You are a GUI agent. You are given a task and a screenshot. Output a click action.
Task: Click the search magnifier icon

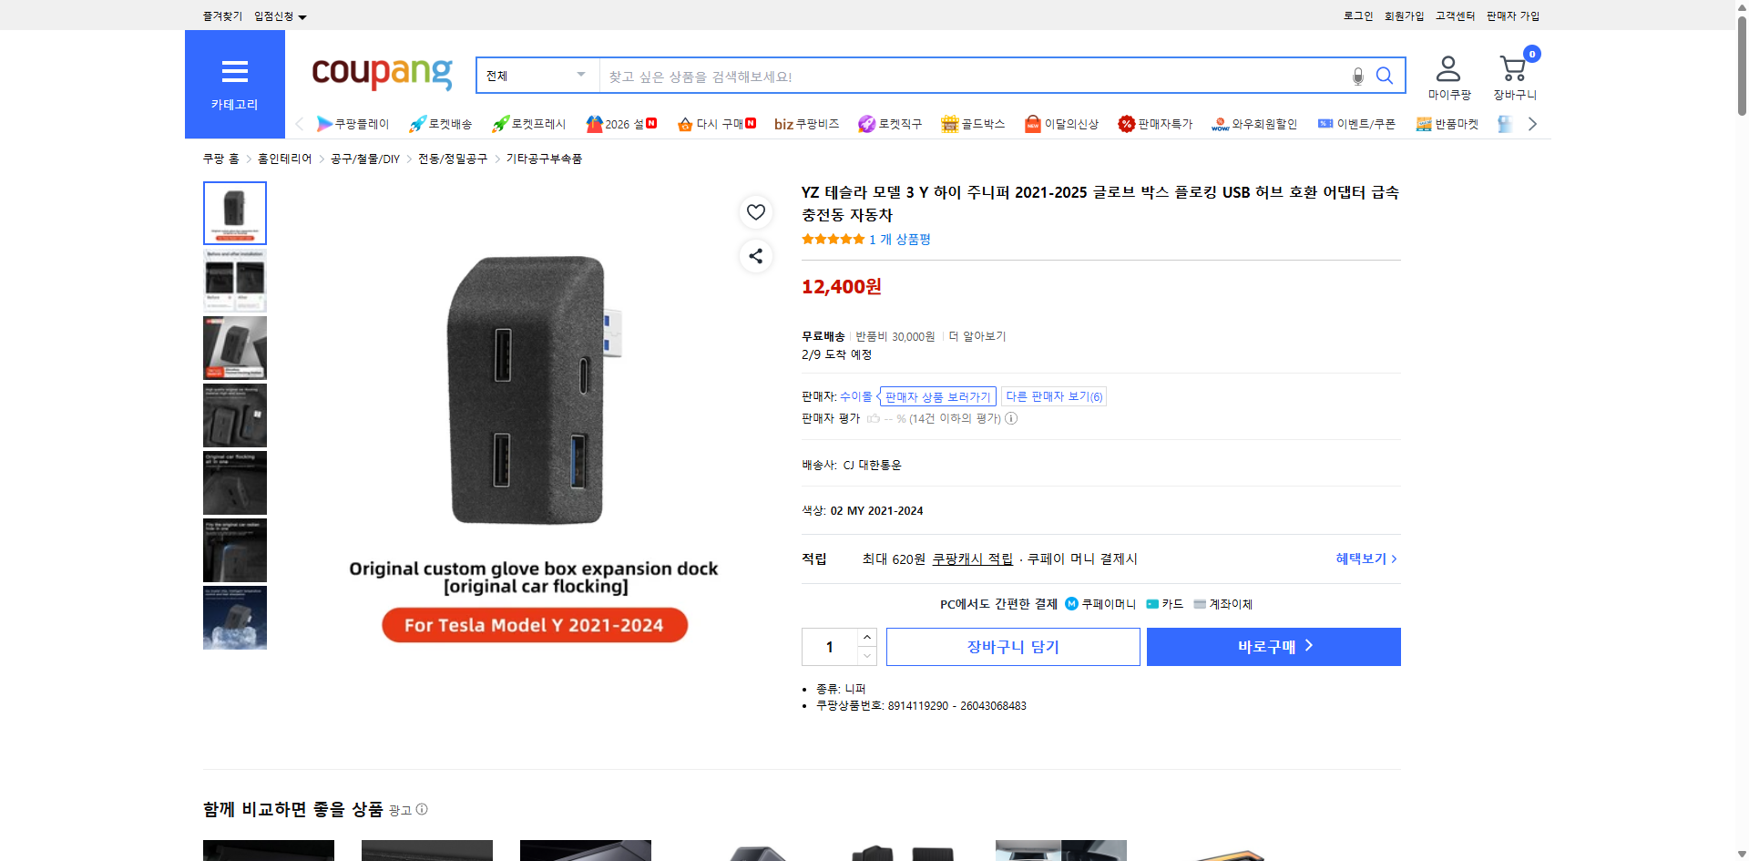point(1385,76)
